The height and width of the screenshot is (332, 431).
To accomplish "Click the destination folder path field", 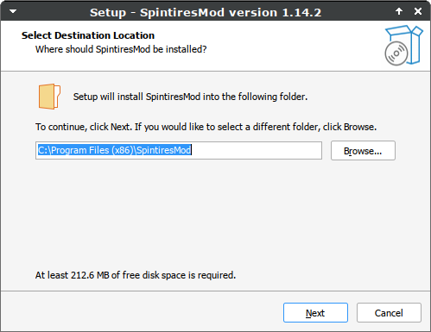I will click(x=179, y=150).
